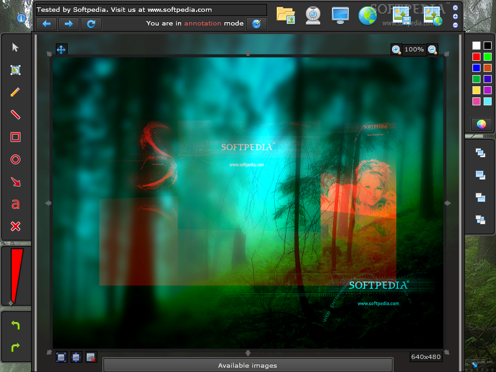Click the blue info icon
The width and height of the screenshot is (496, 372).
[21, 19]
